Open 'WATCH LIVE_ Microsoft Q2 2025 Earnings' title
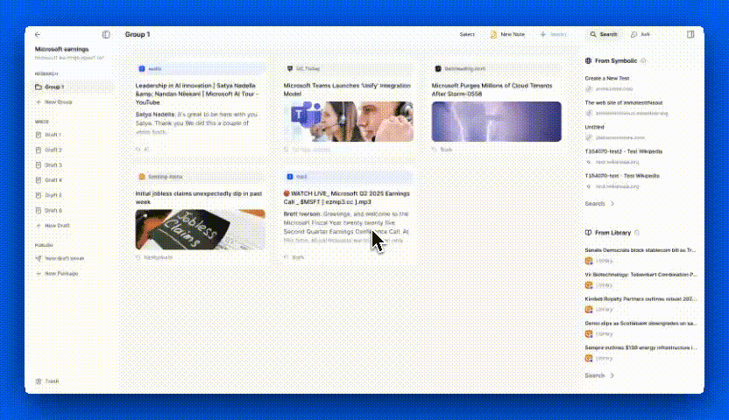729x420 pixels. [347, 198]
